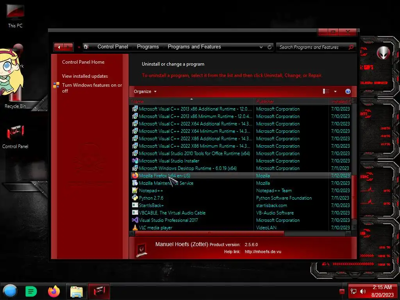Click the Python 2.7.6 program icon
The image size is (400, 300).
coord(135,198)
